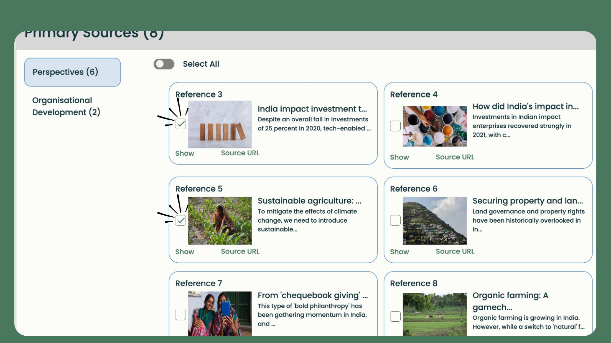Toggle the Select All switch
Image resolution: width=611 pixels, height=343 pixels.
[x=164, y=64]
